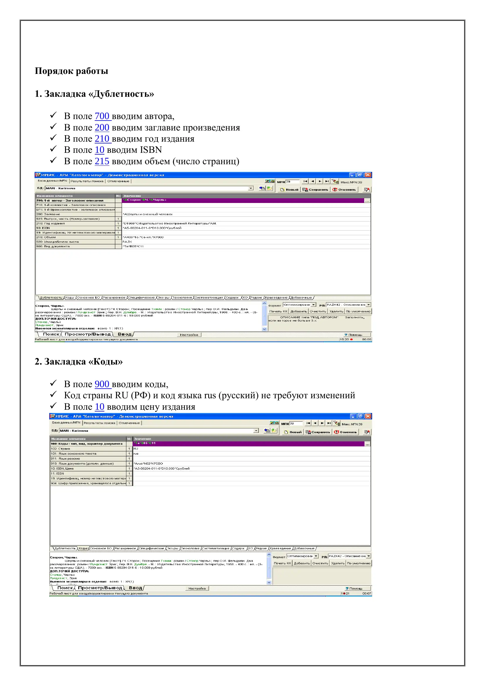This screenshot has height=686, width=485.
Task: Click the open-folder icon in the Дублетность window toolbar
Action: click(x=270, y=188)
